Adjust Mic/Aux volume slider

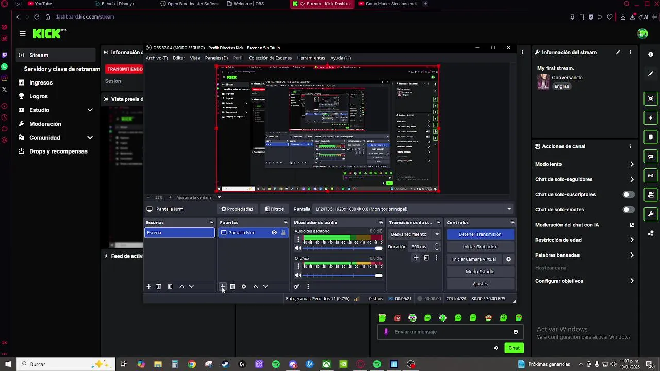point(342,276)
